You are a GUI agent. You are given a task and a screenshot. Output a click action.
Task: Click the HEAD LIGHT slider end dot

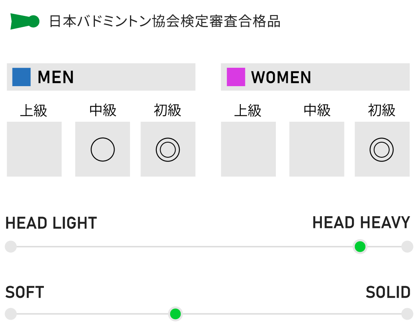click(x=11, y=246)
